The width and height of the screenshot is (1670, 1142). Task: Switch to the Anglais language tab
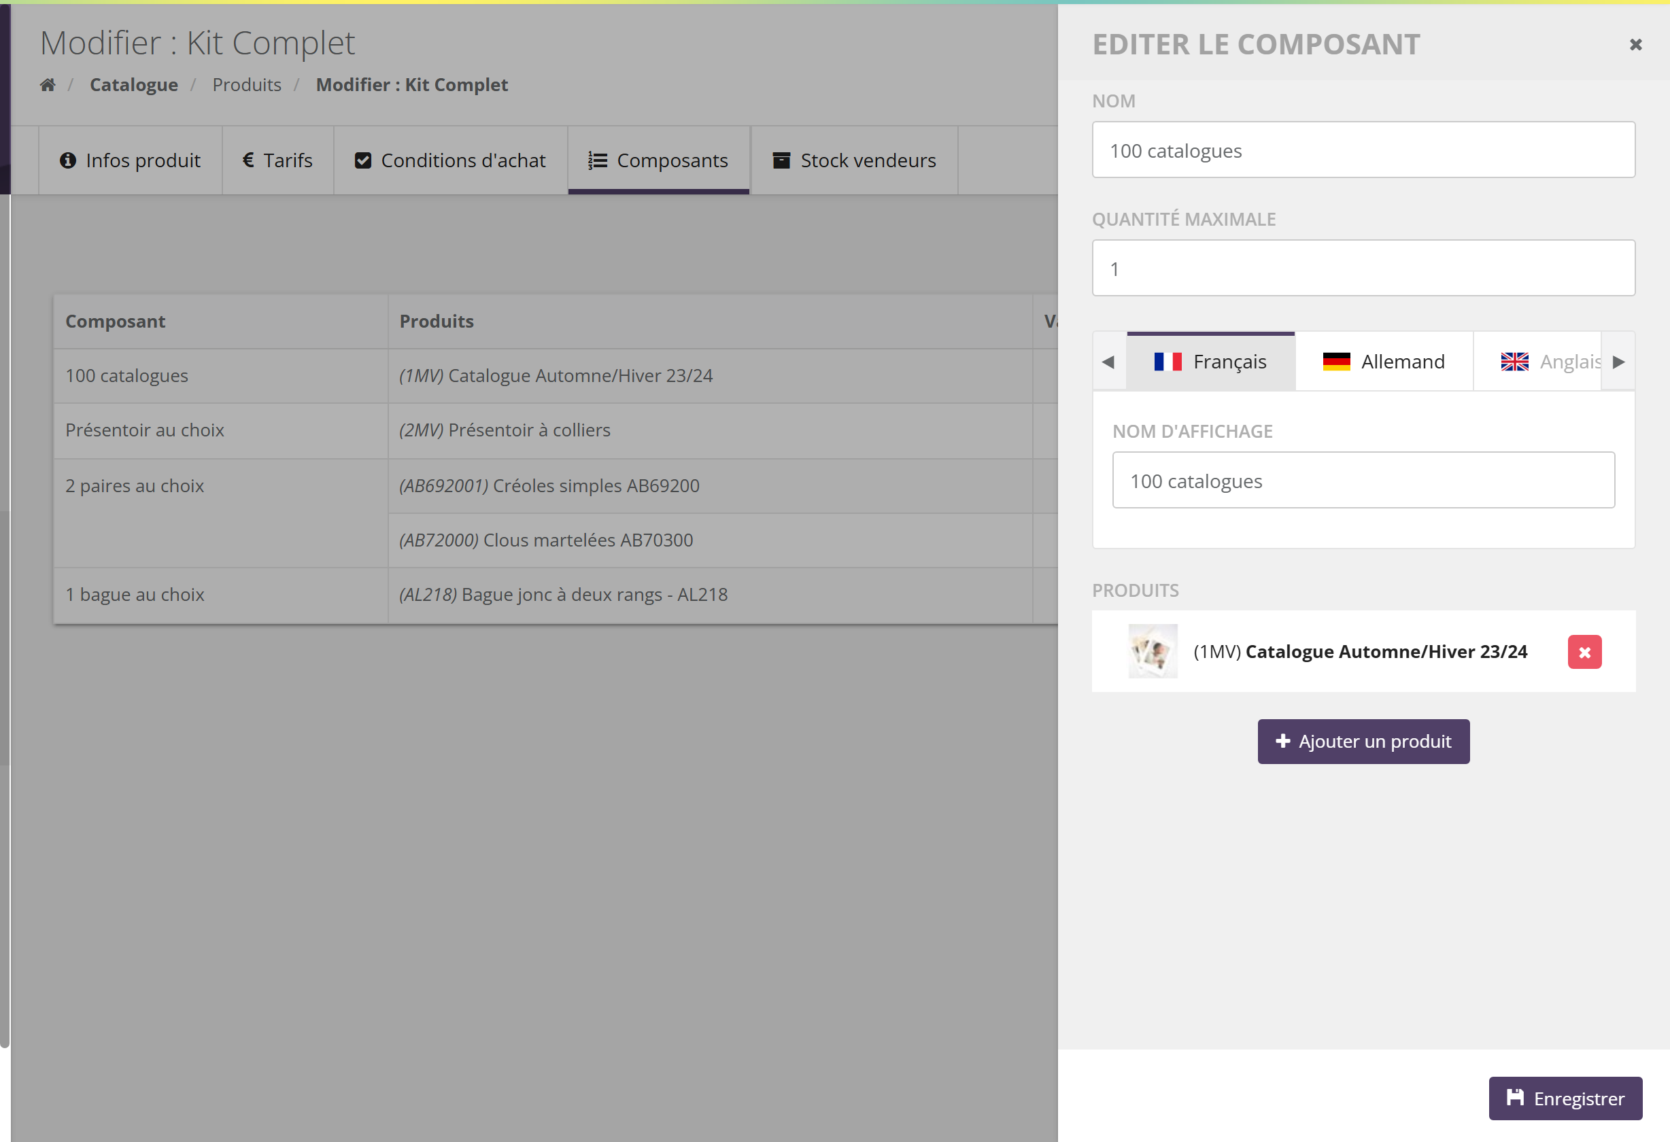tap(1538, 362)
